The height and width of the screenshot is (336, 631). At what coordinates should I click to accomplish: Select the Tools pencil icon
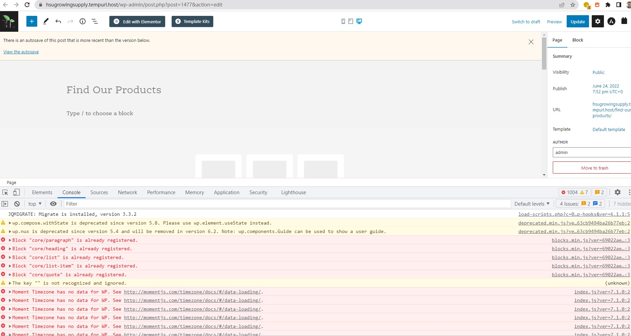click(x=46, y=21)
